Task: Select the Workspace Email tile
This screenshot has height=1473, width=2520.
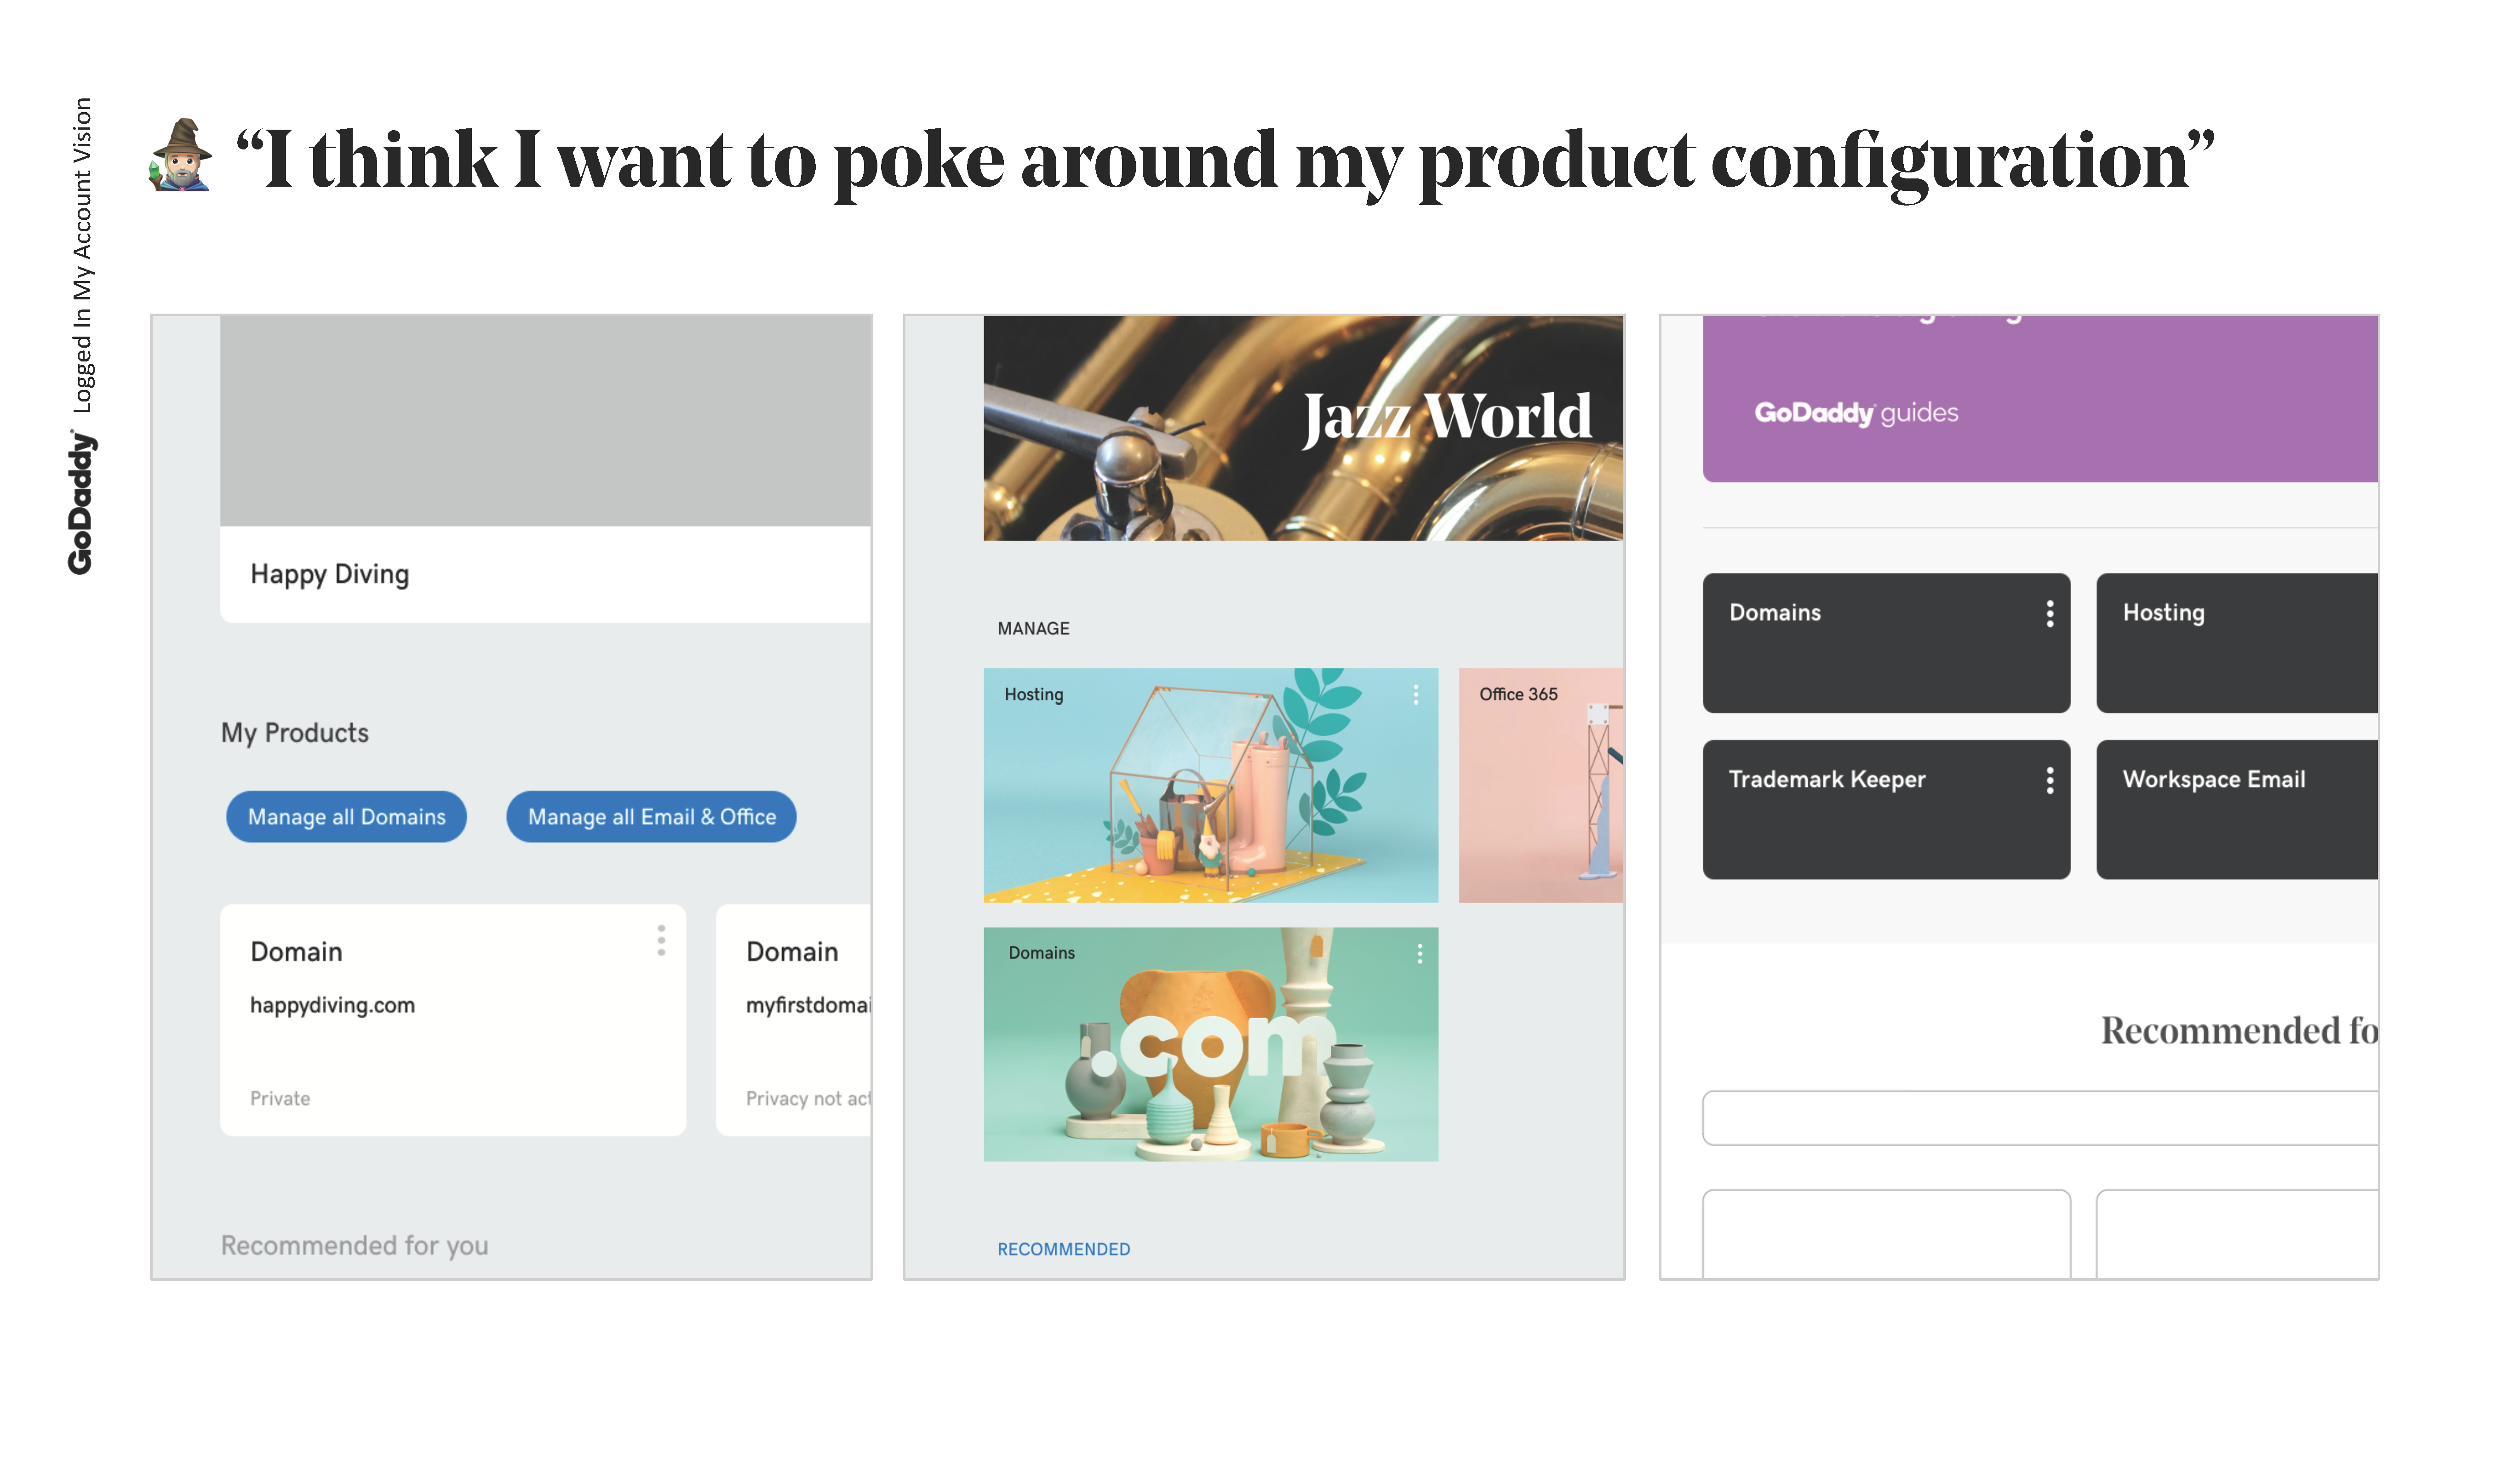Action: (x=2236, y=809)
